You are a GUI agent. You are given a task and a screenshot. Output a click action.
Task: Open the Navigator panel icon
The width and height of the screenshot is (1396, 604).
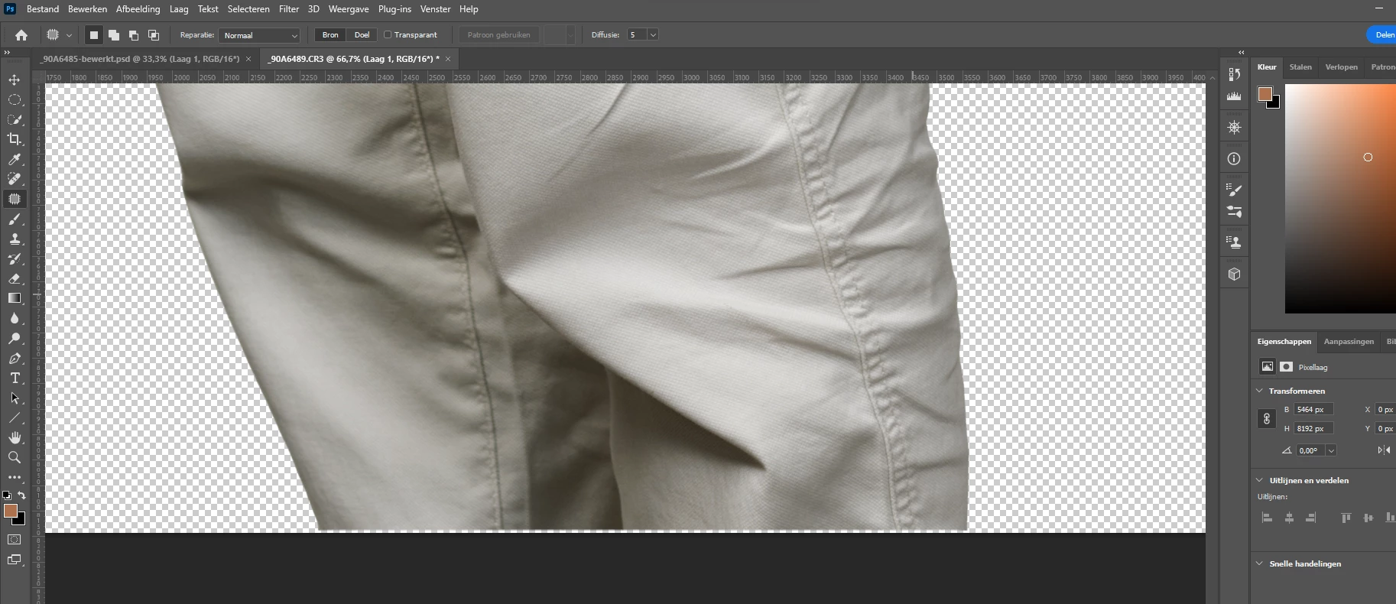(1234, 128)
